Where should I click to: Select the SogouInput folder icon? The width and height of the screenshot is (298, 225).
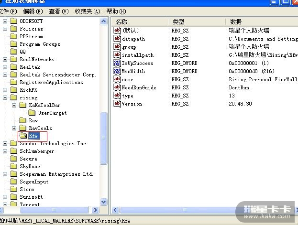point(13,182)
